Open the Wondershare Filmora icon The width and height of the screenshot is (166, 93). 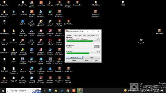41,71
